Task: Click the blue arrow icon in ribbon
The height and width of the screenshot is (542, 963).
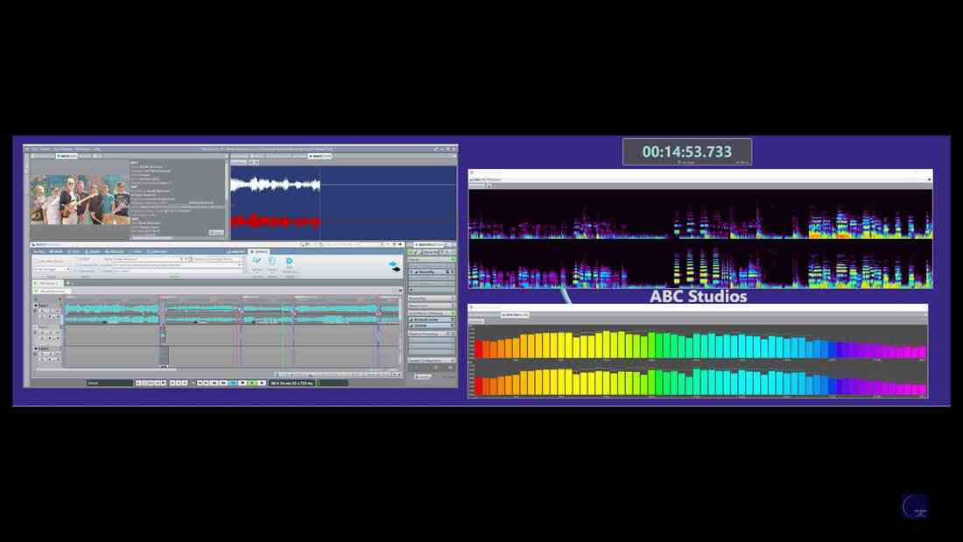Action: (x=393, y=263)
